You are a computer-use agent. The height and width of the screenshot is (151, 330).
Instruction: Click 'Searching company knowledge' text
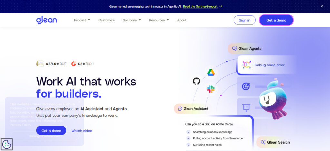213,132
